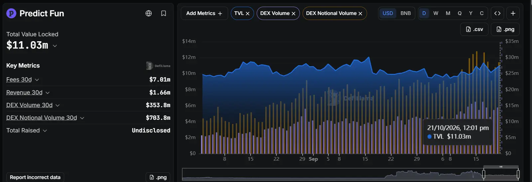532x182 pixels.
Task: Click the $353.8m DEX volume value
Action: pos(158,105)
